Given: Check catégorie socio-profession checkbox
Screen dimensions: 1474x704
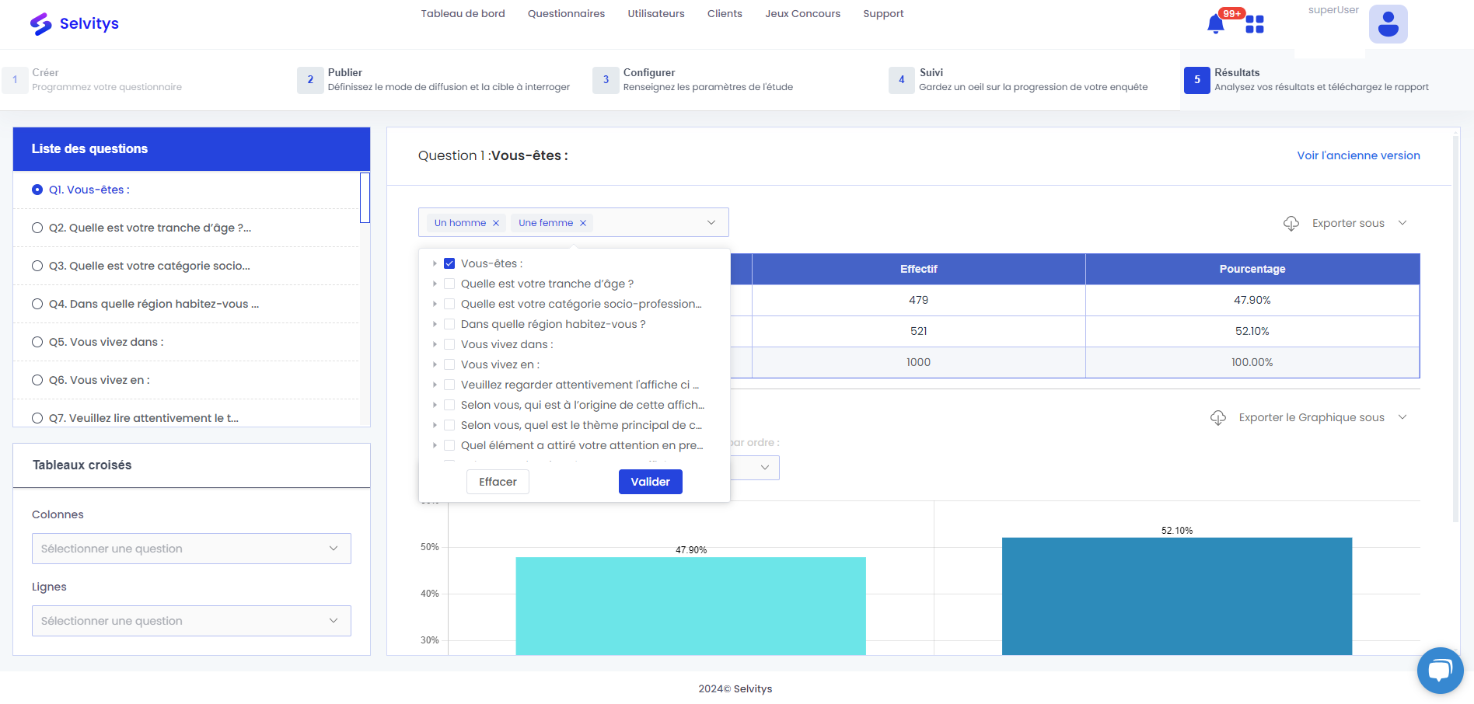Looking at the screenshot, I should tap(449, 304).
